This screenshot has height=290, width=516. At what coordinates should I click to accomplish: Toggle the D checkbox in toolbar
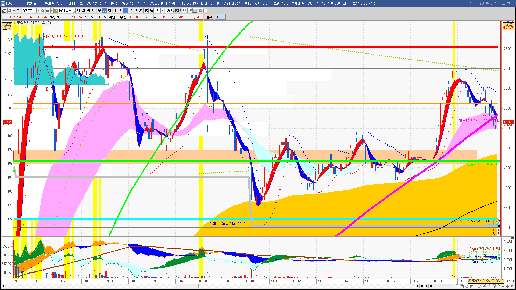pos(205,11)
